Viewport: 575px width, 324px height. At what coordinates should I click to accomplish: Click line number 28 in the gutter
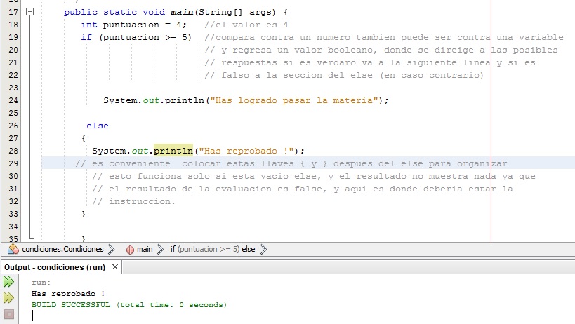[12, 150]
